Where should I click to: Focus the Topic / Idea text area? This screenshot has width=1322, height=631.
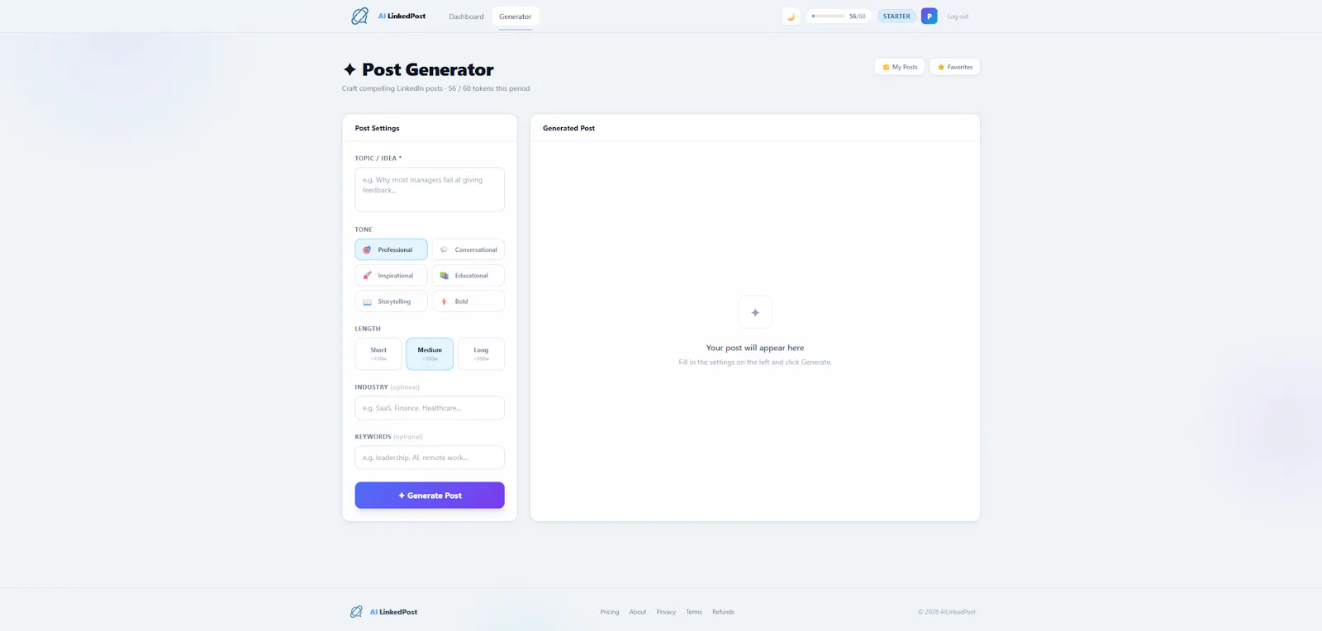(x=430, y=190)
